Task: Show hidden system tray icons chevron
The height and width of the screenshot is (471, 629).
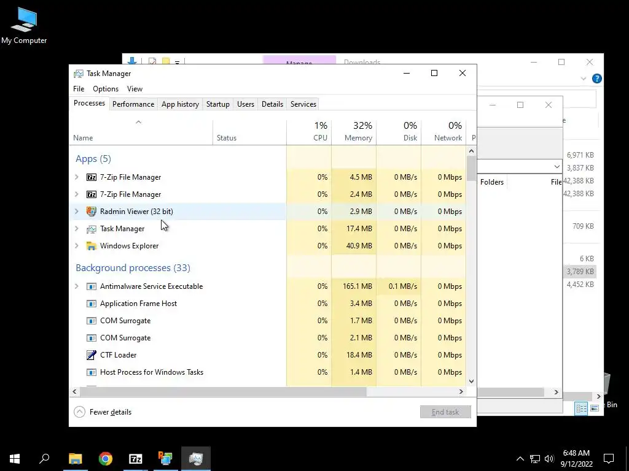Action: click(x=520, y=459)
